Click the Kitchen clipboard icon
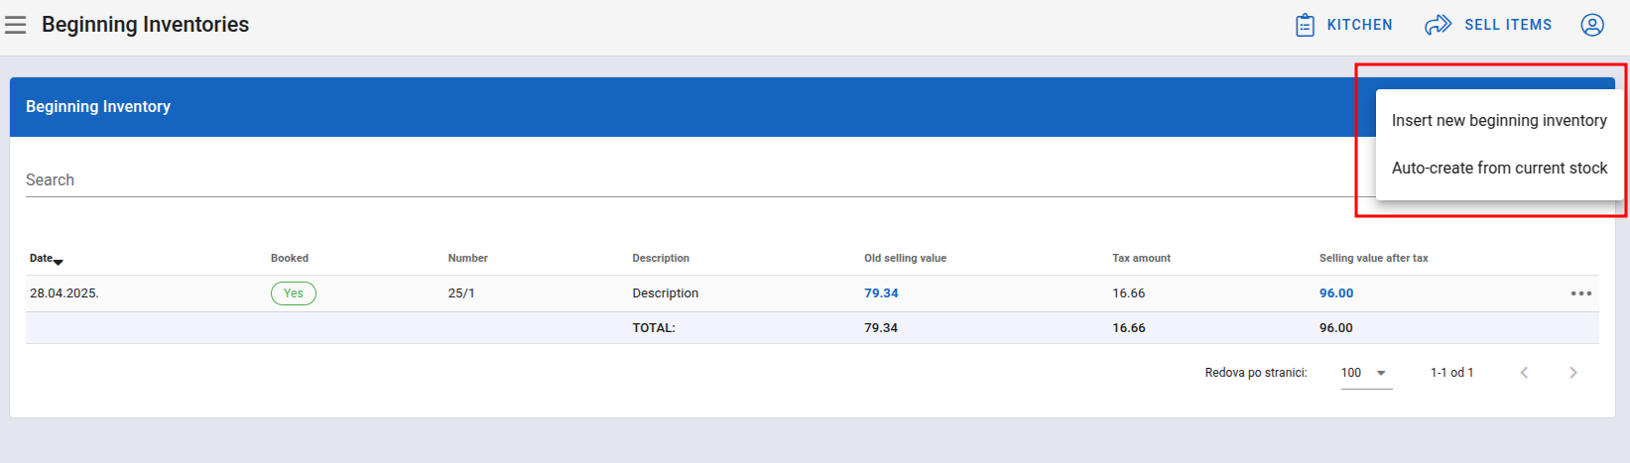1630x463 pixels. tap(1305, 25)
